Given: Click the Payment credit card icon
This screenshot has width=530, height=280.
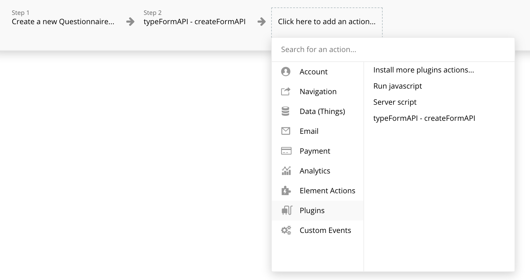Looking at the screenshot, I should tap(286, 151).
